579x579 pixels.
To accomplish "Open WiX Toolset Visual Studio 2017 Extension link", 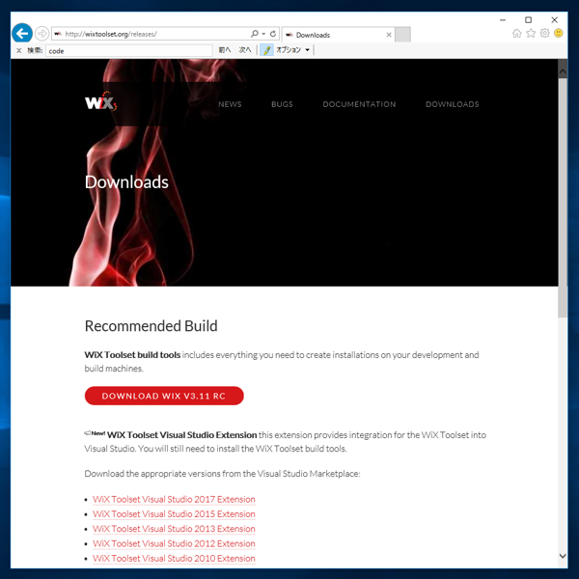I will [174, 499].
